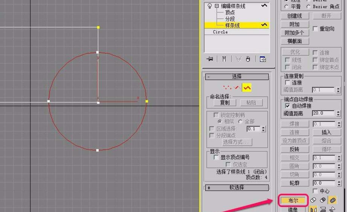Select the Segment sub-object selection icon
This screenshot has height=212, width=347.
237,88
